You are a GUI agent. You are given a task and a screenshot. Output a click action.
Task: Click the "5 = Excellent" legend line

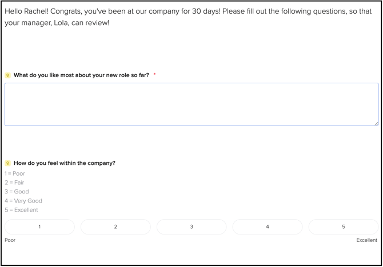click(x=21, y=210)
